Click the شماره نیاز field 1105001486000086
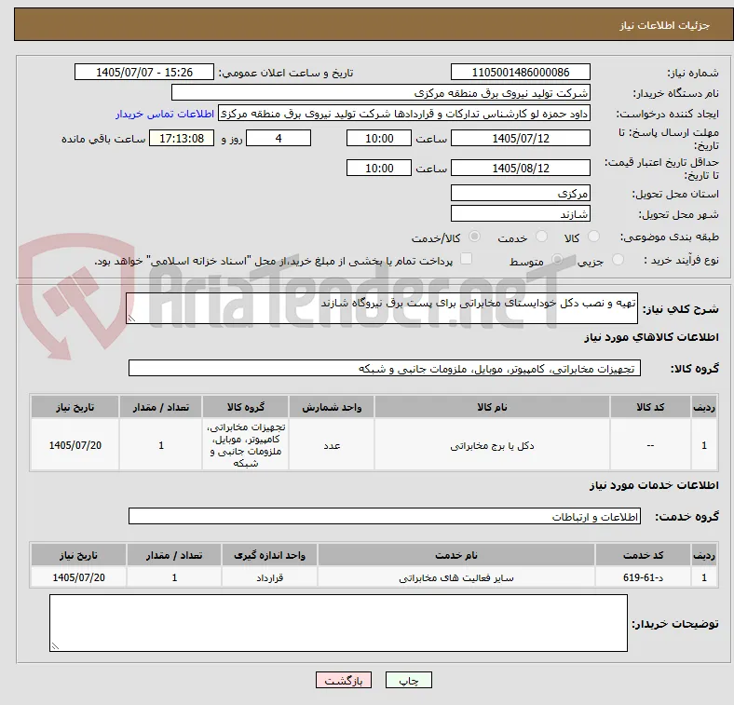The width and height of the screenshot is (734, 705). 520,72
